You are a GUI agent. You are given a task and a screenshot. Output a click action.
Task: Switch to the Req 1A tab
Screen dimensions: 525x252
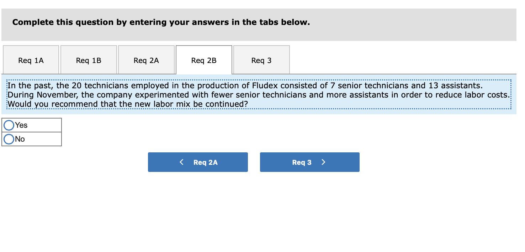coord(31,60)
